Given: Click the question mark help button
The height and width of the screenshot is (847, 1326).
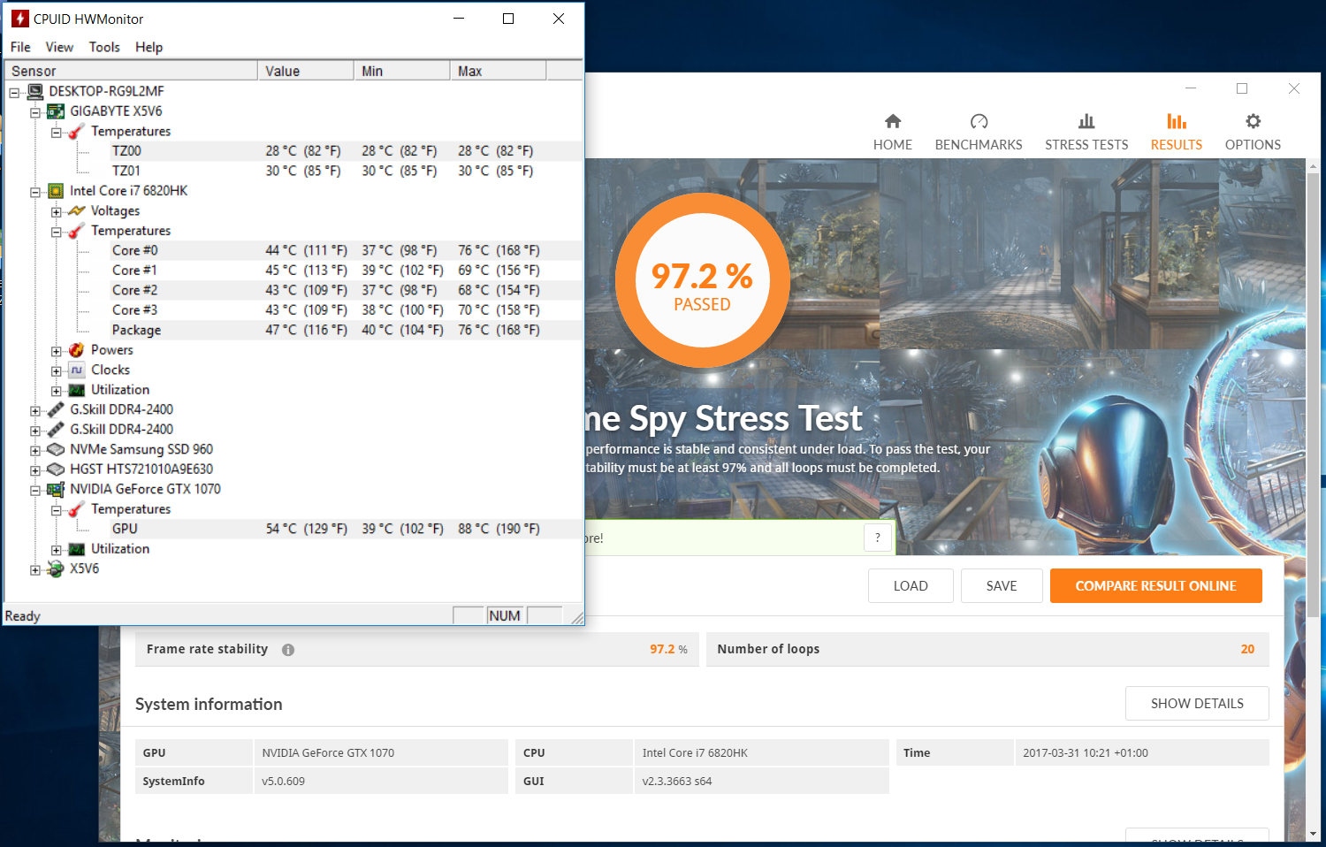Looking at the screenshot, I should [x=878, y=538].
